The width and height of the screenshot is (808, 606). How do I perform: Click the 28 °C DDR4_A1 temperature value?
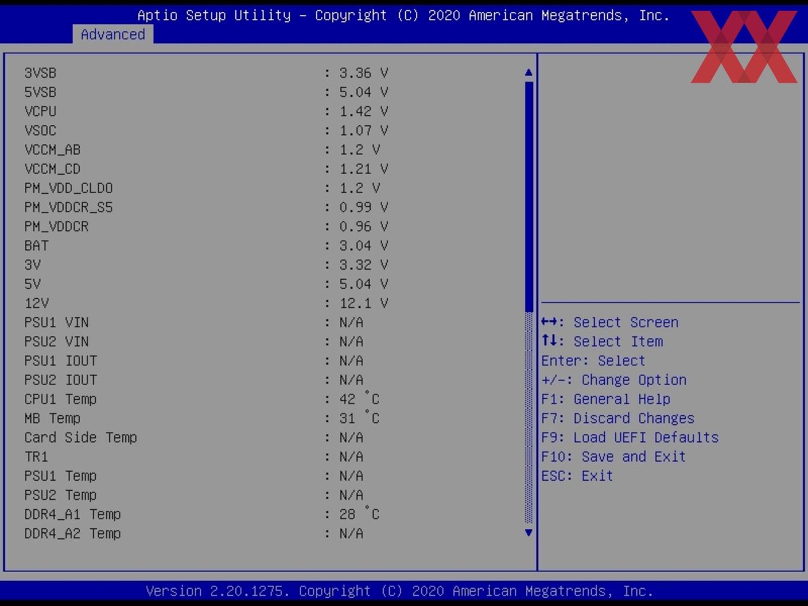(x=359, y=514)
